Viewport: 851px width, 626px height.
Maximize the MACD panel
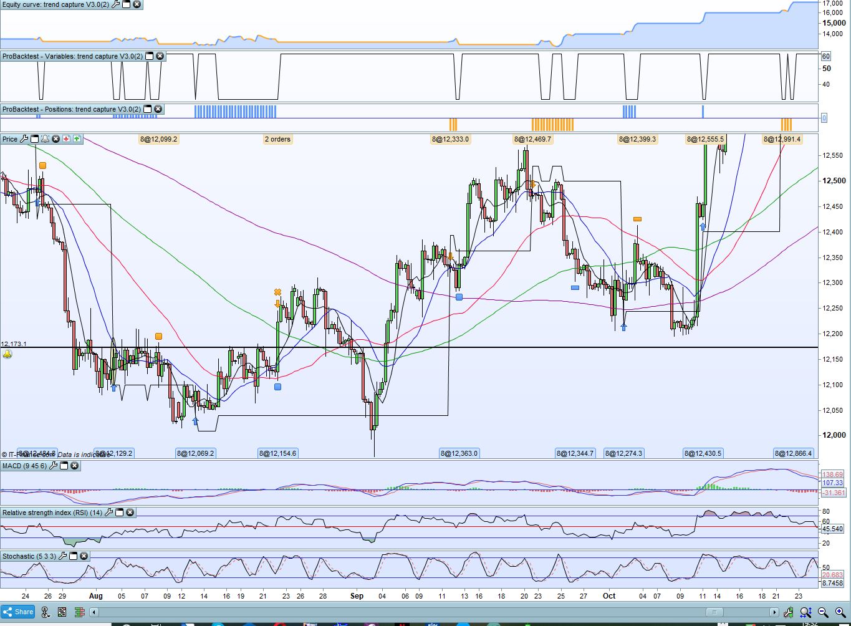tap(64, 466)
